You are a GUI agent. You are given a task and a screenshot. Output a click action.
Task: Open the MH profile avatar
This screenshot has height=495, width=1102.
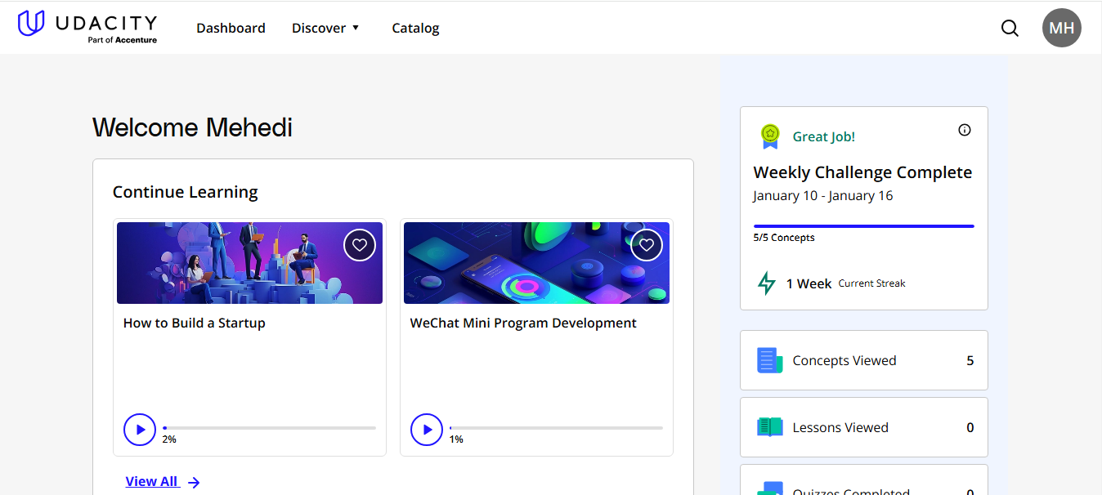(x=1061, y=28)
